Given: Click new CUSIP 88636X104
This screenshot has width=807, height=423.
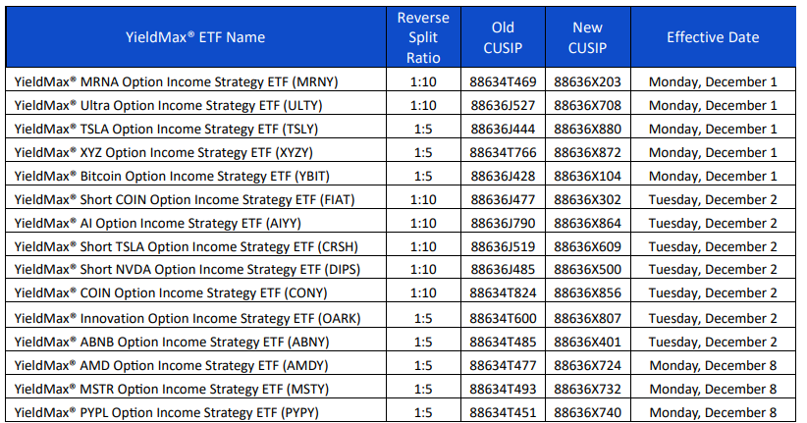Looking at the screenshot, I should coord(587,176).
